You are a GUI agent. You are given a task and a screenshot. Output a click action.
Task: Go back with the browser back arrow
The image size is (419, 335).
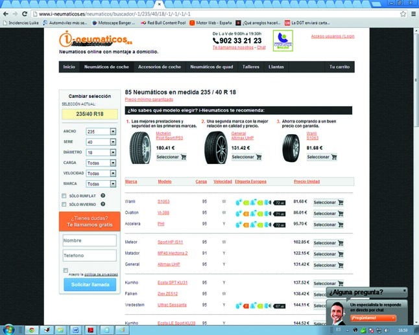[x=6, y=14]
